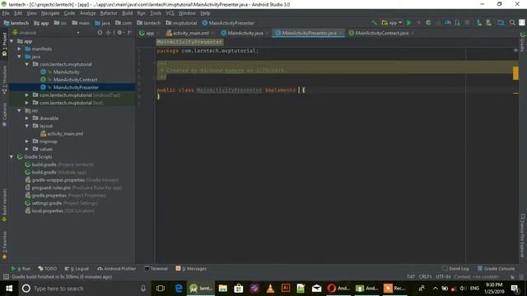Expand the drawable folder
The height and width of the screenshot is (296, 527).
click(x=27, y=118)
